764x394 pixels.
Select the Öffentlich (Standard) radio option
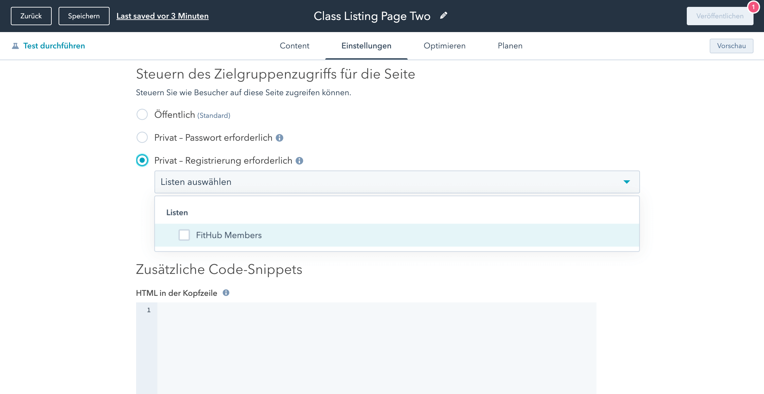(142, 115)
